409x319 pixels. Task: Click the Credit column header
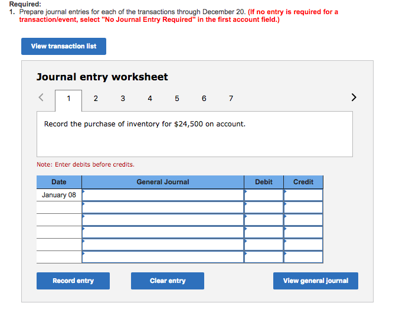(303, 182)
